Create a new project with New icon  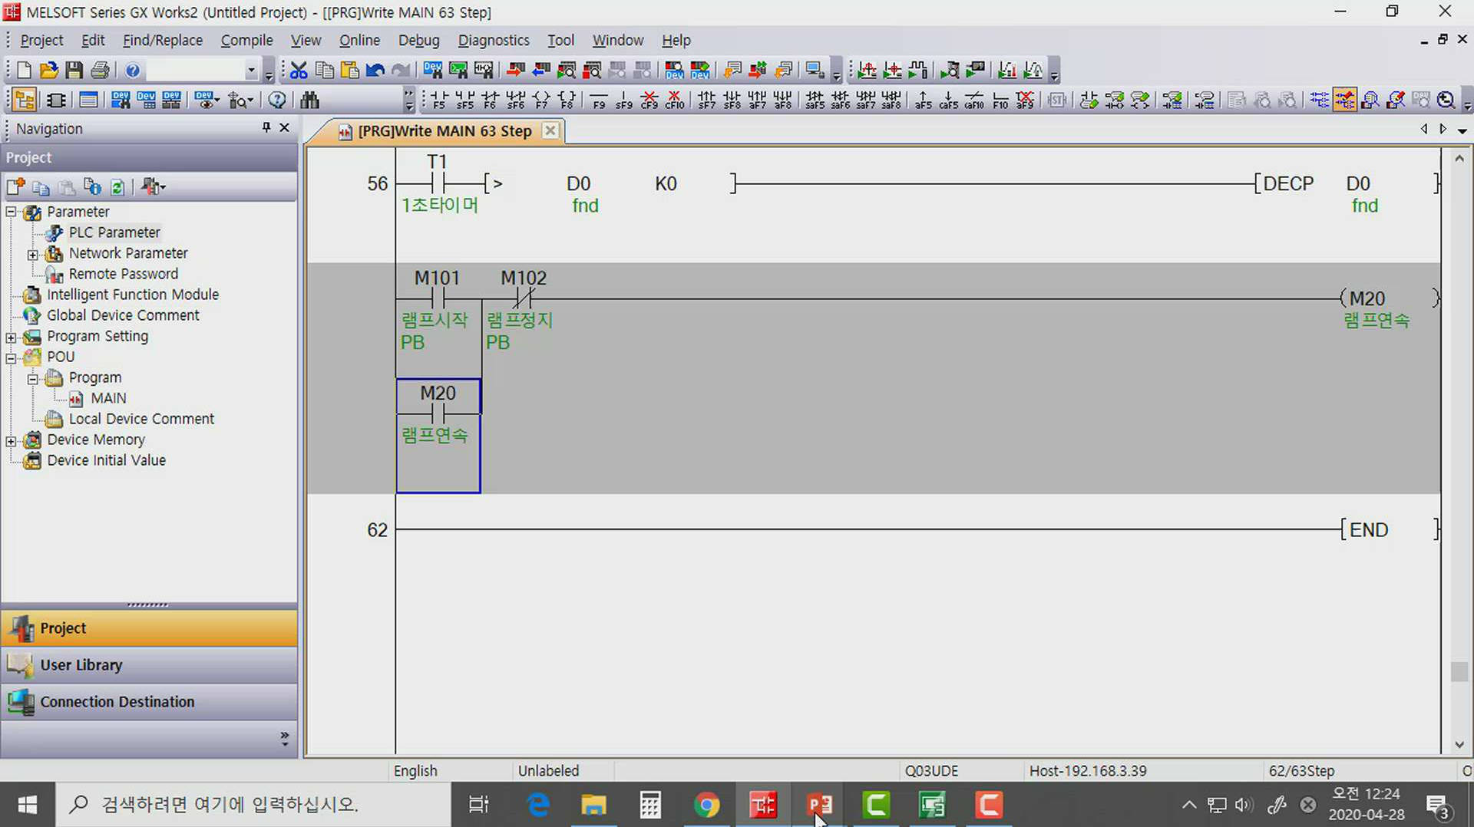tap(24, 71)
